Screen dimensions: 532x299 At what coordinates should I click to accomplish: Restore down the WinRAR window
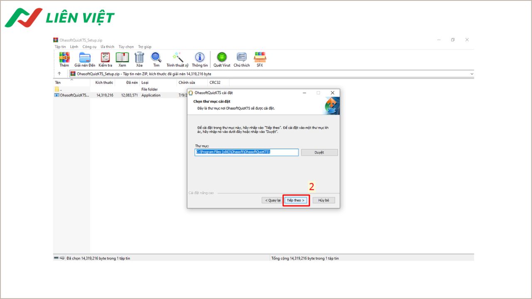[453, 40]
